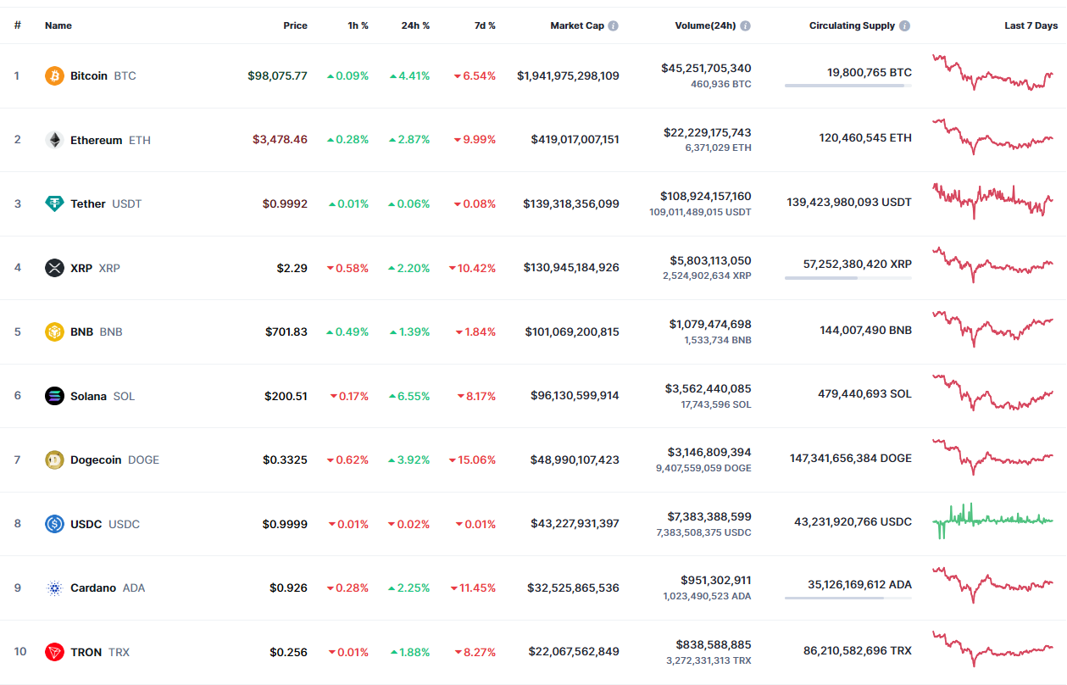
Task: Click Tether volume $108,924,157,160
Action: tap(705, 196)
